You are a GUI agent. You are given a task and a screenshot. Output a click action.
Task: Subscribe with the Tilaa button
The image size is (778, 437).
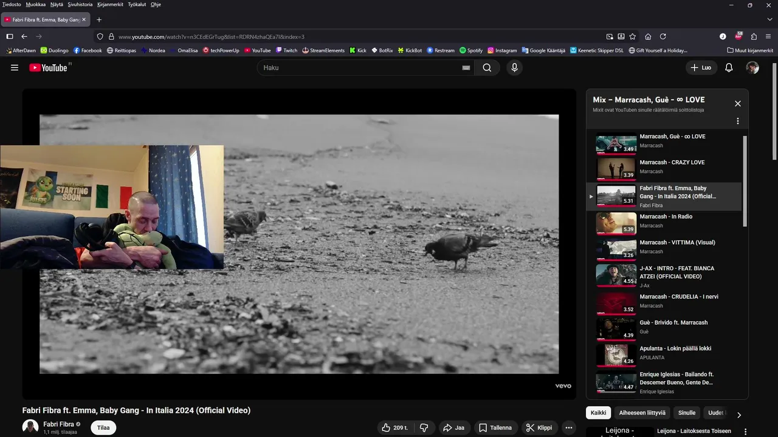(x=103, y=428)
